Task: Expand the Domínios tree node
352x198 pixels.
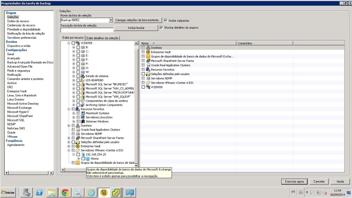Action: click(69, 125)
